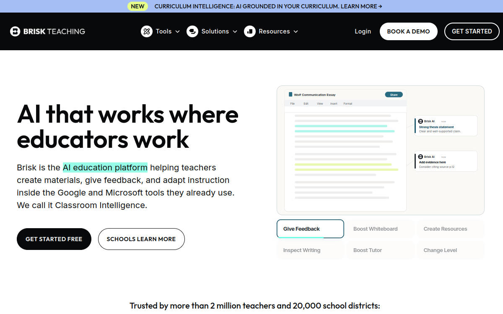Click the highlighted AI education platform text
The width and height of the screenshot is (503, 314).
pos(105,167)
